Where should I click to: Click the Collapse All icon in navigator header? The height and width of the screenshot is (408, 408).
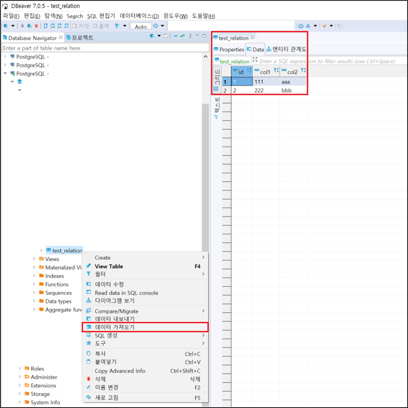(175, 36)
